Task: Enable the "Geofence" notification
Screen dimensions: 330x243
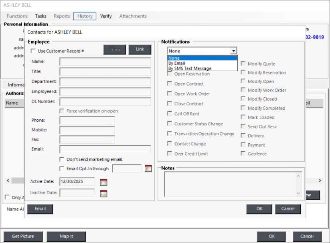Action: pos(244,153)
